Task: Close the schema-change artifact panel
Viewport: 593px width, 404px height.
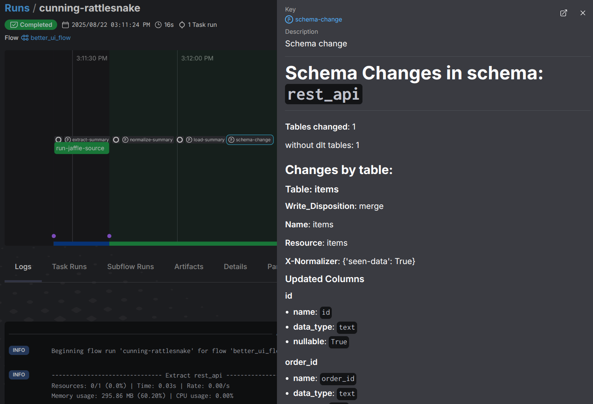Action: point(583,13)
